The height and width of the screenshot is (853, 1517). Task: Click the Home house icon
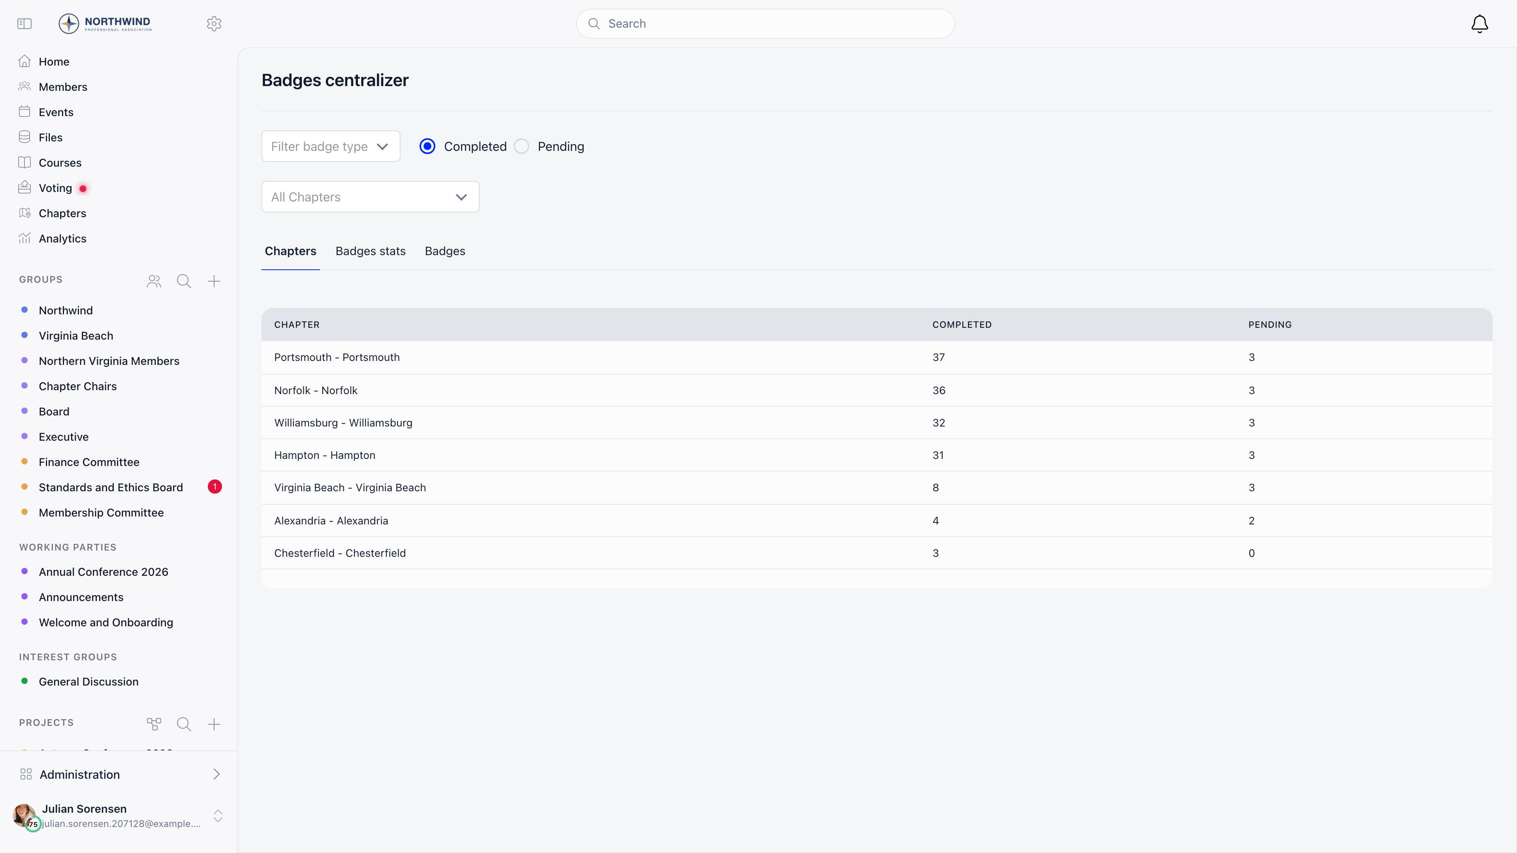(x=24, y=61)
